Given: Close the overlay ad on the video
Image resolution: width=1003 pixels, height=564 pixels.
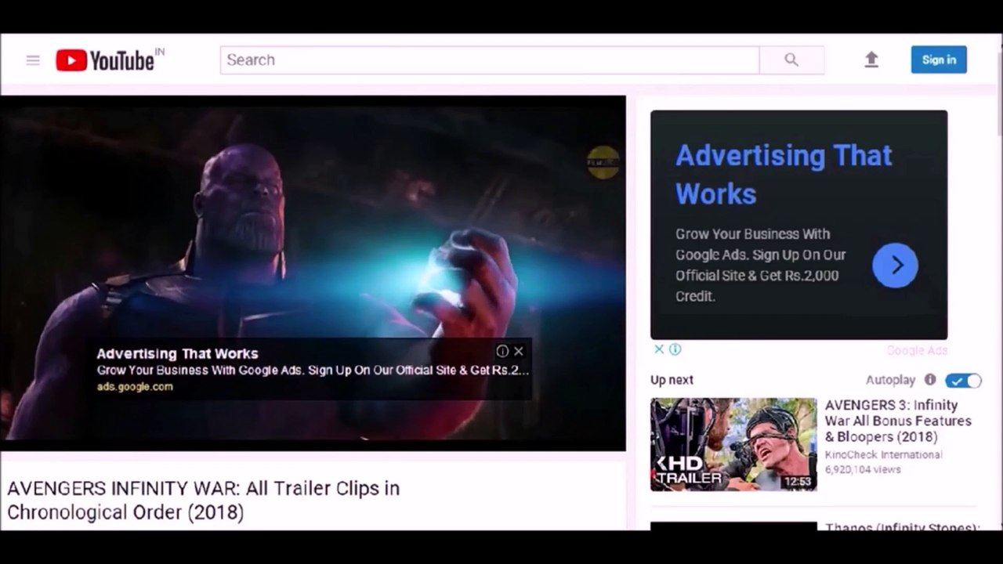Looking at the screenshot, I should click(x=519, y=352).
